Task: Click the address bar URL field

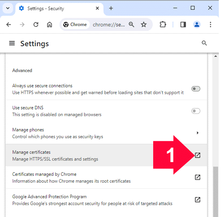Action: coord(109,25)
